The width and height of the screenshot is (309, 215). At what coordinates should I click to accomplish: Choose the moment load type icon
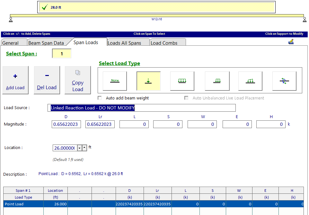(x=284, y=81)
